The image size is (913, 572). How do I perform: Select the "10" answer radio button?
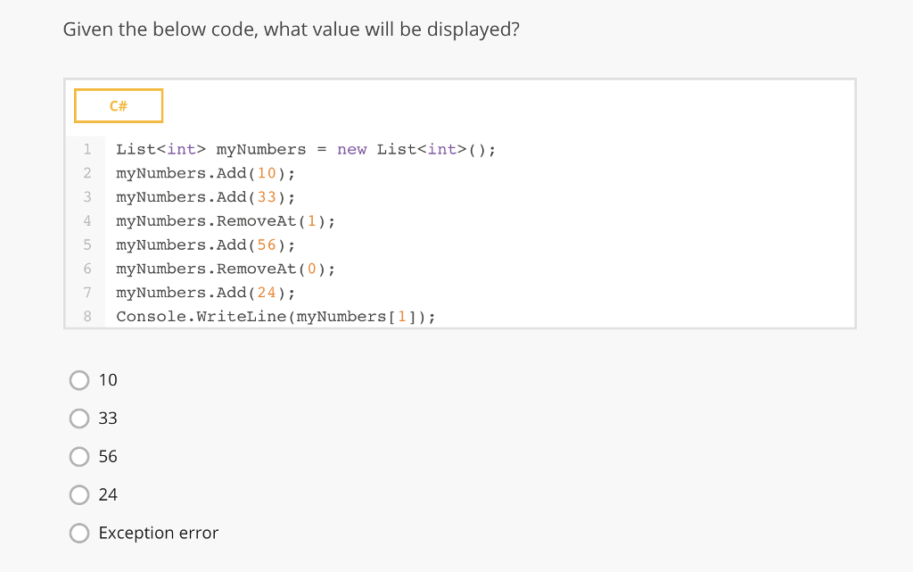[79, 380]
